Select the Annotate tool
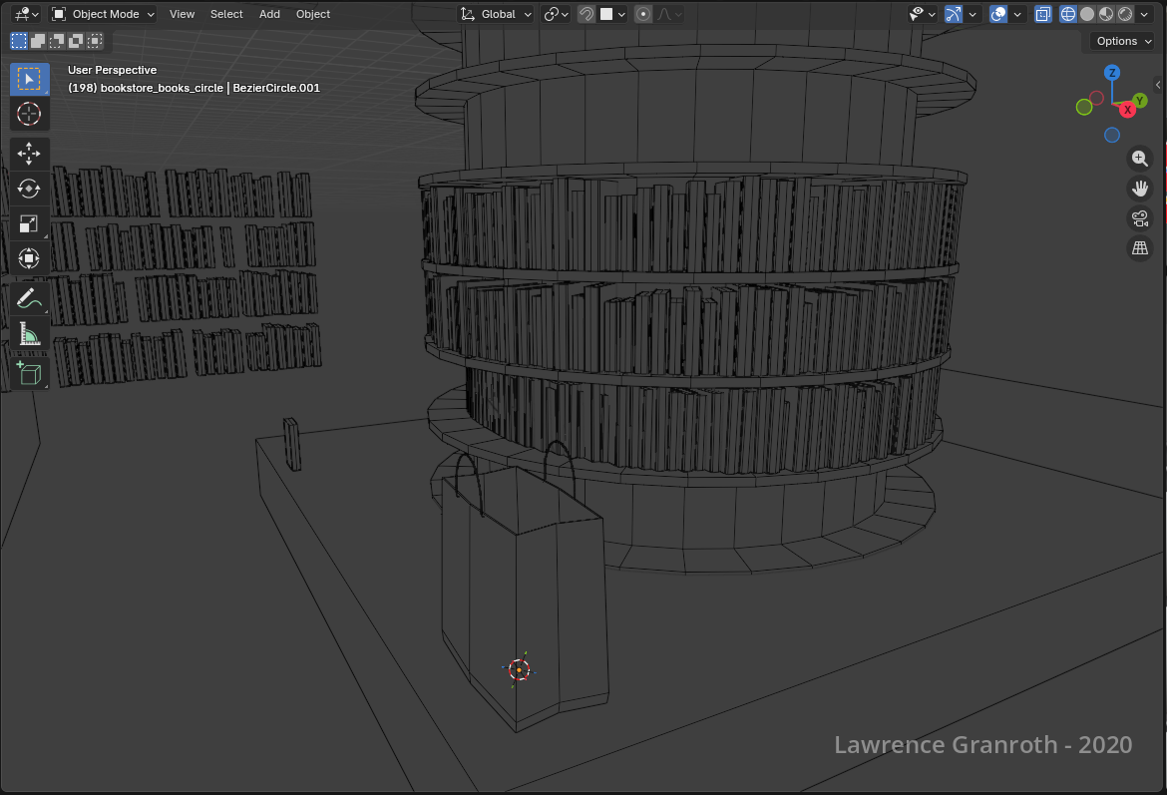Image resolution: width=1167 pixels, height=795 pixels. click(29, 298)
